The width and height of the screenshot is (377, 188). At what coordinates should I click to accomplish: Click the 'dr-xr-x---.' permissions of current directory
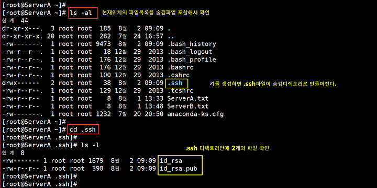point(23,29)
